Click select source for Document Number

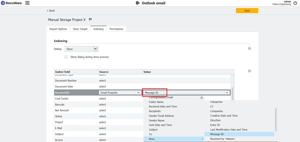(x=102, y=80)
